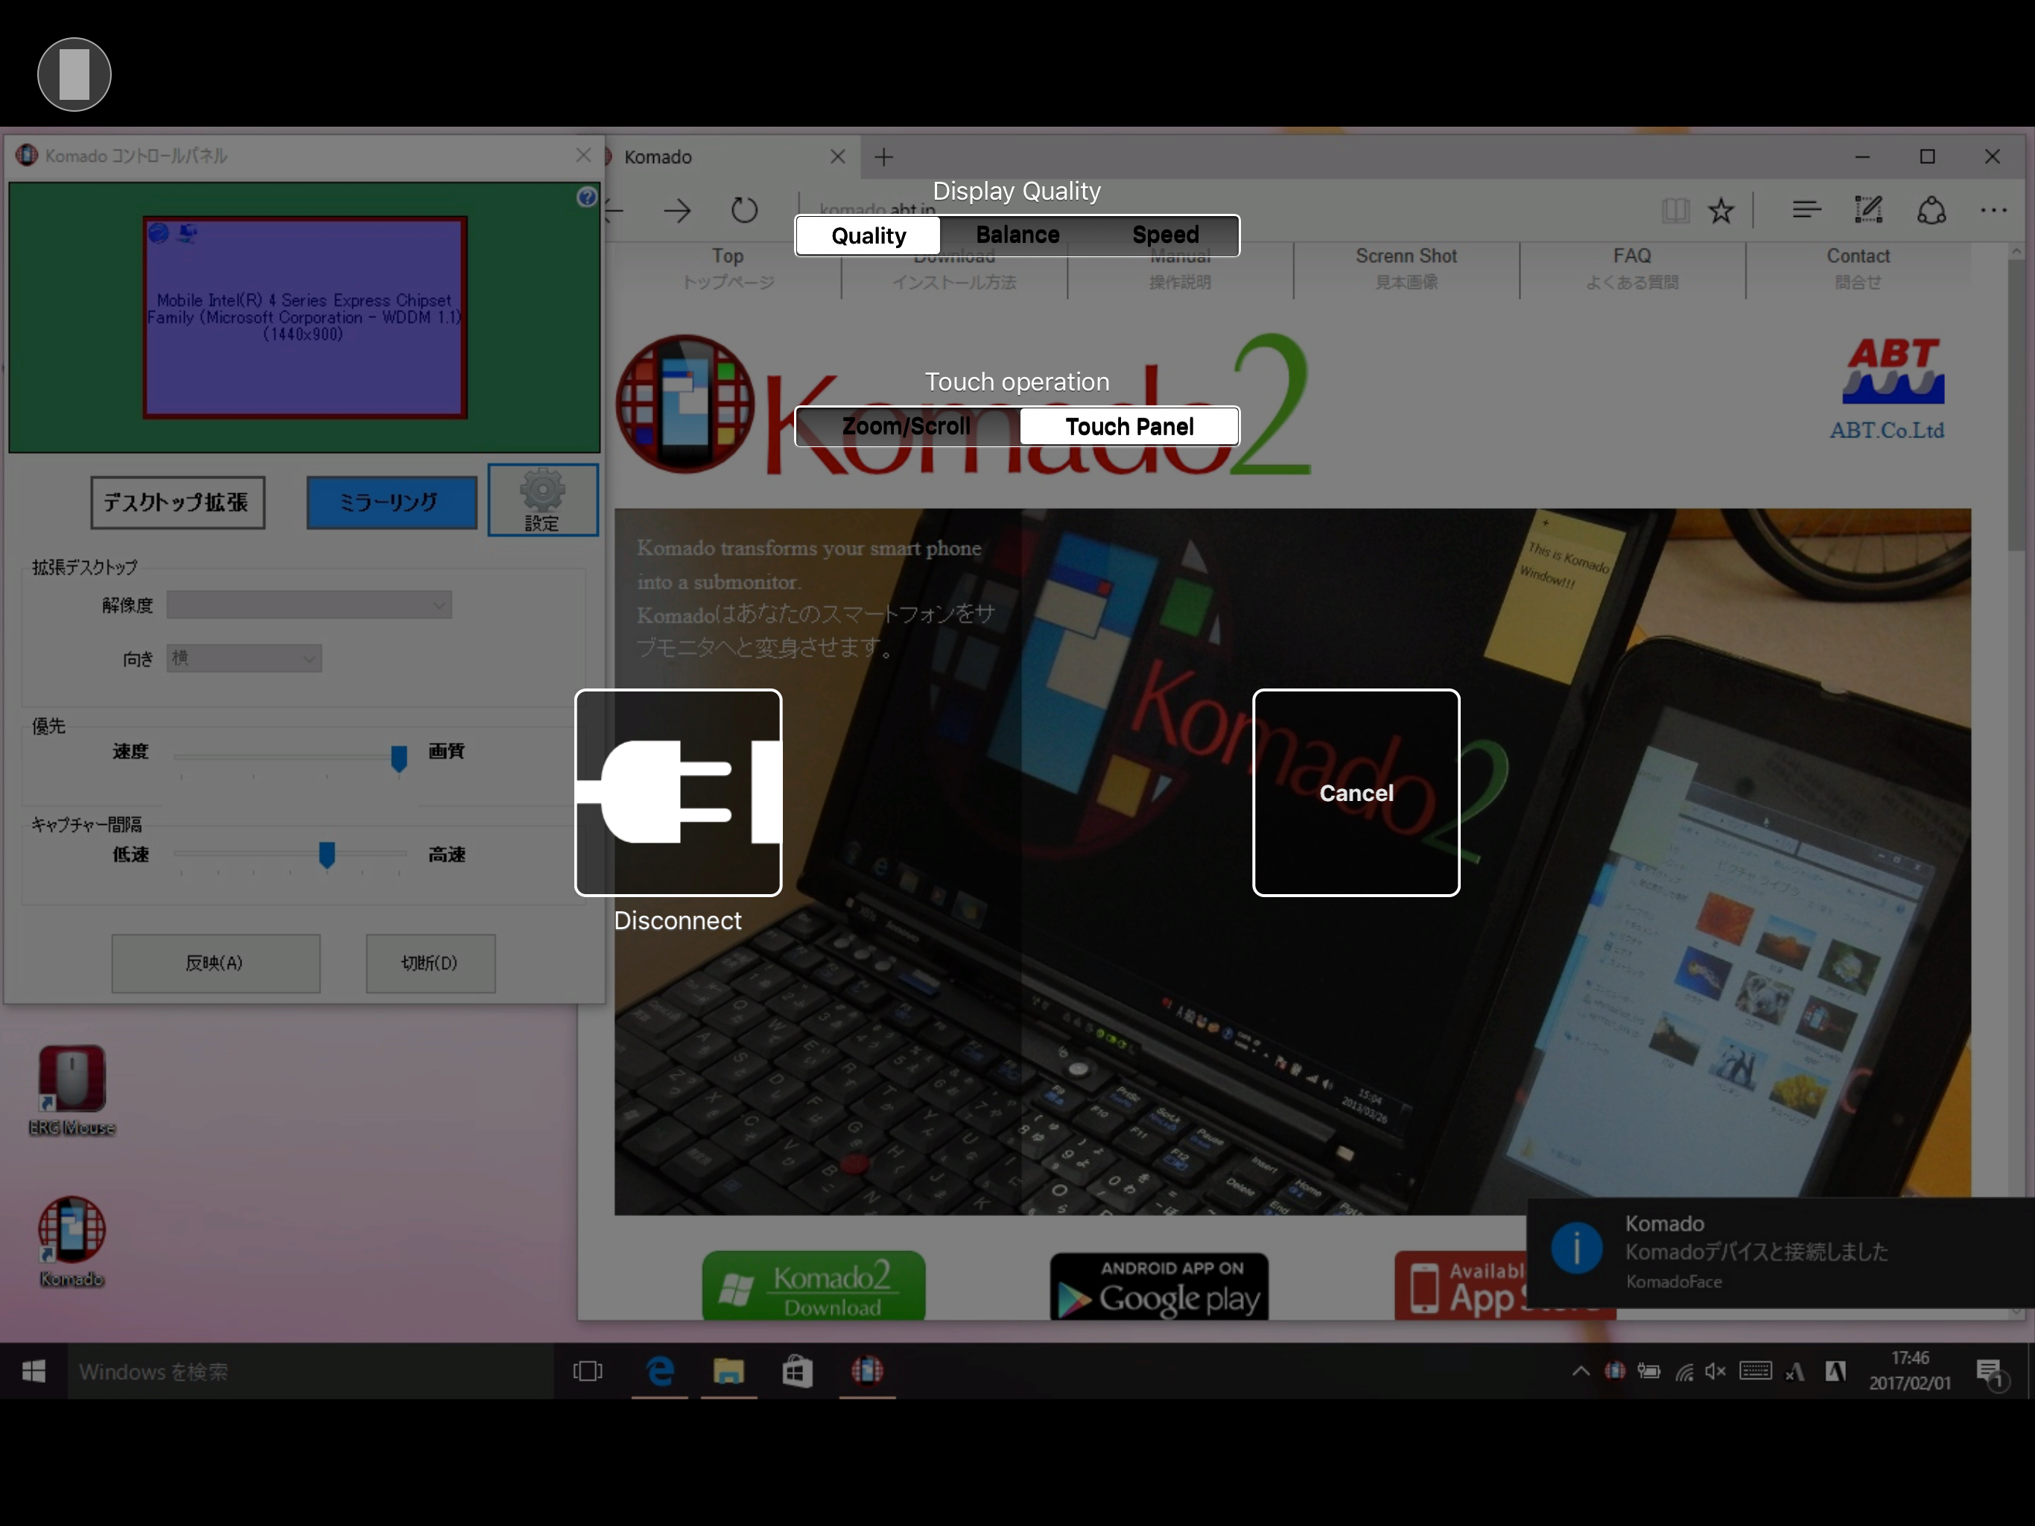The image size is (2035, 1526).
Task: Click the taskbar clock 17:46
Action: (1910, 1370)
